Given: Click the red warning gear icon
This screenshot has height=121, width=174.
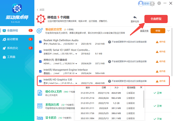Looking at the screenshot, I should pyautogui.click(x=41, y=19).
